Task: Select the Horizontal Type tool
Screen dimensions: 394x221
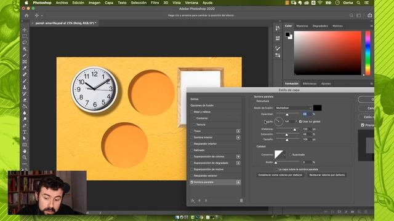Action: pyautogui.click(x=25, y=132)
